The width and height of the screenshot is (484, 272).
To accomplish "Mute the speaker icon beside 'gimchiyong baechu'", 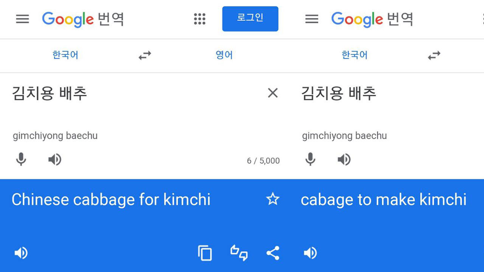I will coord(54,159).
